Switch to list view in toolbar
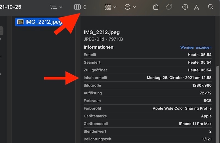The width and height of the screenshot is (220, 143). [53, 7]
